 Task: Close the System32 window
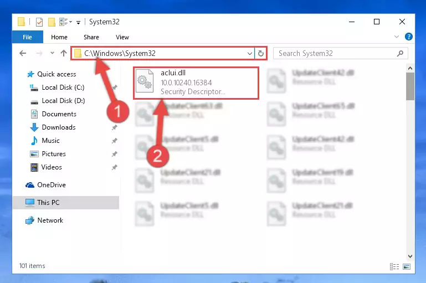click(402, 22)
